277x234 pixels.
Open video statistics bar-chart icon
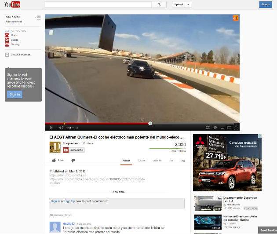[171, 161]
